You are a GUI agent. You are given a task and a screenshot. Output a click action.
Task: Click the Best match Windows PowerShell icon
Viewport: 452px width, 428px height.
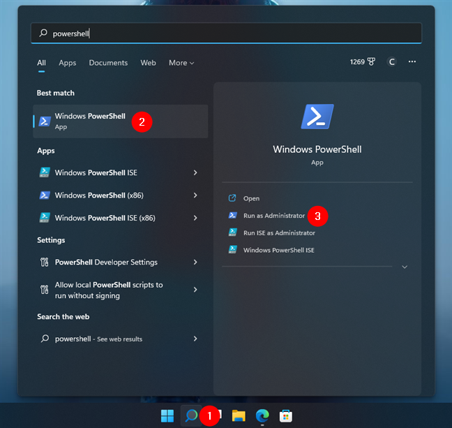(x=45, y=121)
